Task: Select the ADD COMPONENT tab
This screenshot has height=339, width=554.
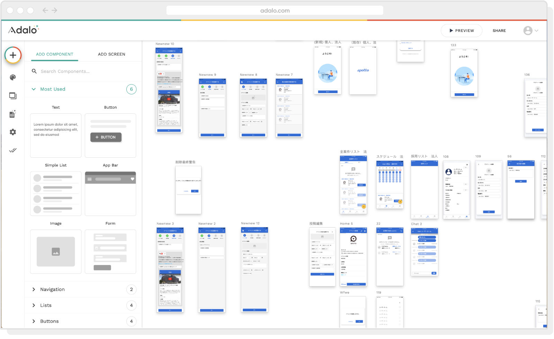Action: pyautogui.click(x=54, y=54)
